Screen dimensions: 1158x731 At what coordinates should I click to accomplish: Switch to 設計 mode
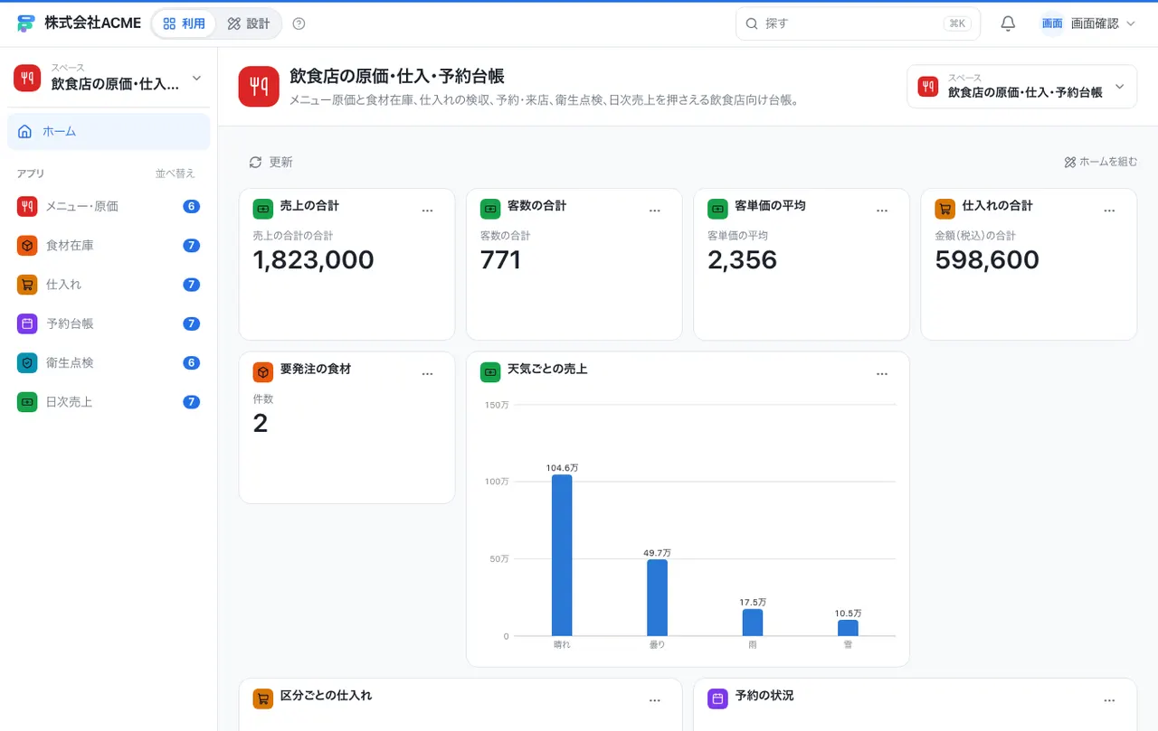[x=249, y=23]
